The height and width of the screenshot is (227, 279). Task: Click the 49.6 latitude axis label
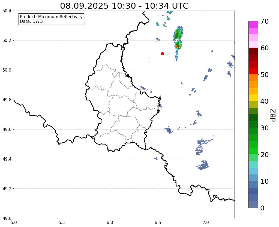(x=7, y=129)
